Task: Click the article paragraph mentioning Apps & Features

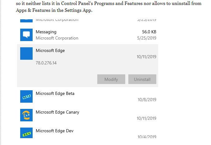Action: click(108, 7)
